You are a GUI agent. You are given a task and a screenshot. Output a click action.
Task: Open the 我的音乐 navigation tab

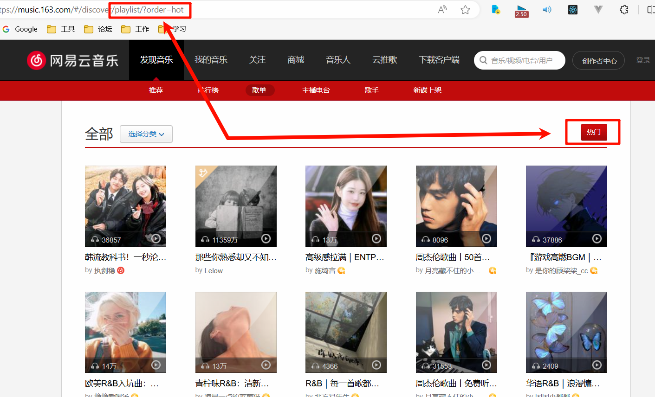coord(211,60)
